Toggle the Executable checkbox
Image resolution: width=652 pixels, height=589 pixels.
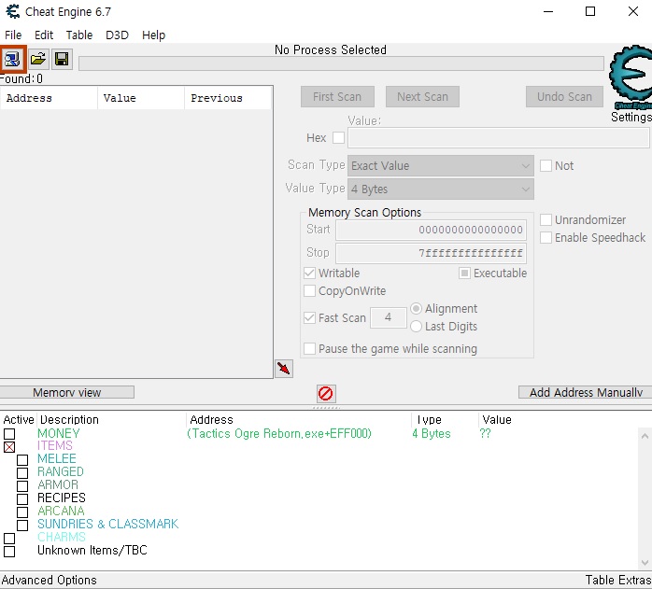[x=464, y=273]
